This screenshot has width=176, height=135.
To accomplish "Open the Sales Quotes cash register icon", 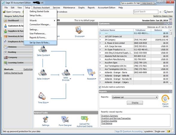I will (x=43, y=49).
